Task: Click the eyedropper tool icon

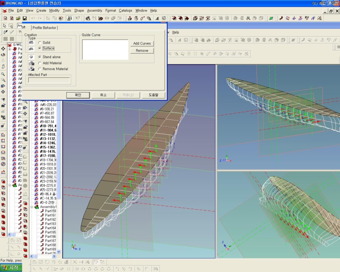Action: tap(5, 32)
